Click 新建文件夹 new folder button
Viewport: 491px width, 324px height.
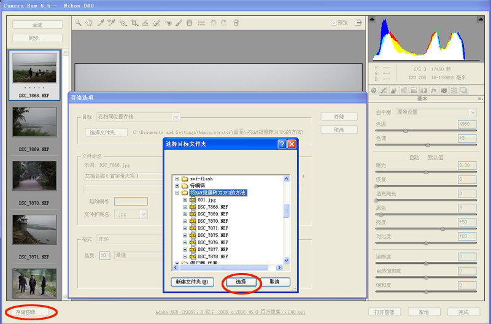pyautogui.click(x=192, y=282)
